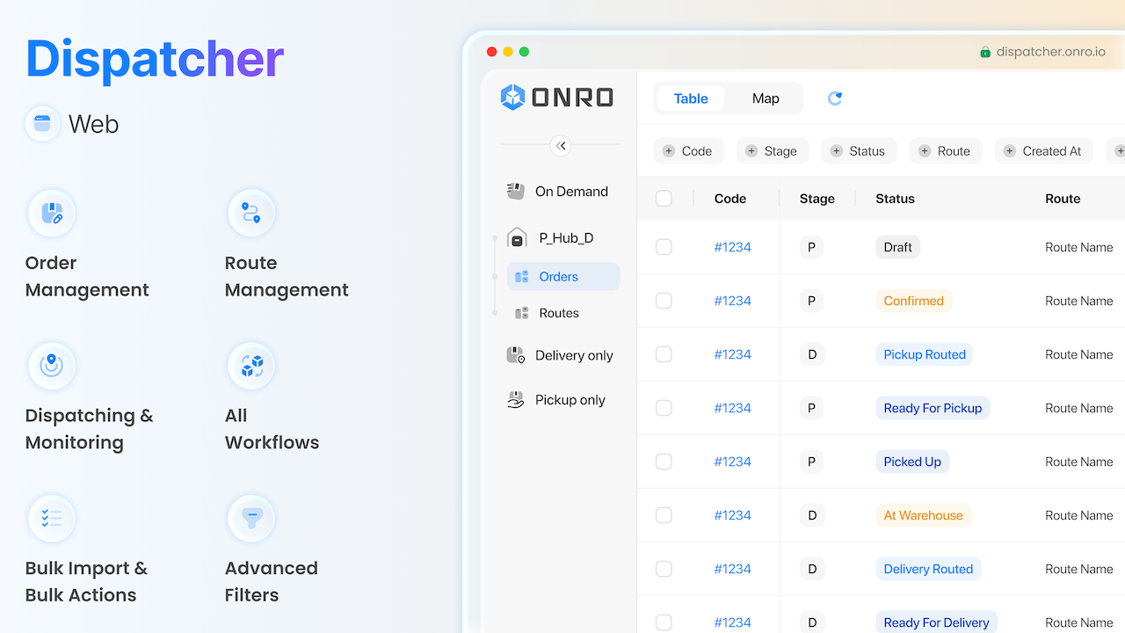Screen dimensions: 1125x633
Task: Click the plus icon on Status filter
Action: click(837, 151)
